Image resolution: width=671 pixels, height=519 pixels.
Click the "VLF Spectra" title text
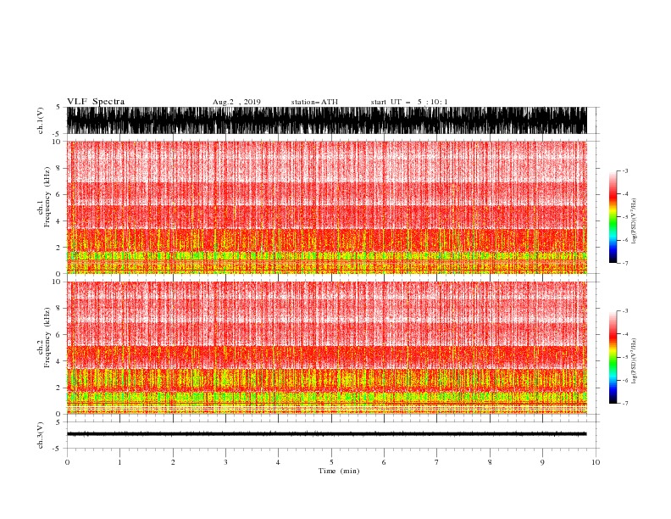click(x=96, y=102)
